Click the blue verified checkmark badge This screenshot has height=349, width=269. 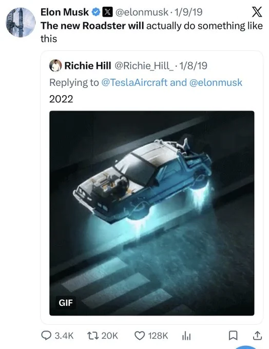coord(96,12)
